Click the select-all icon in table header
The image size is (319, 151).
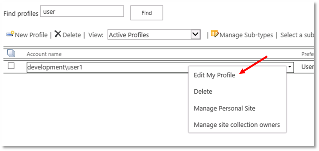(x=11, y=54)
